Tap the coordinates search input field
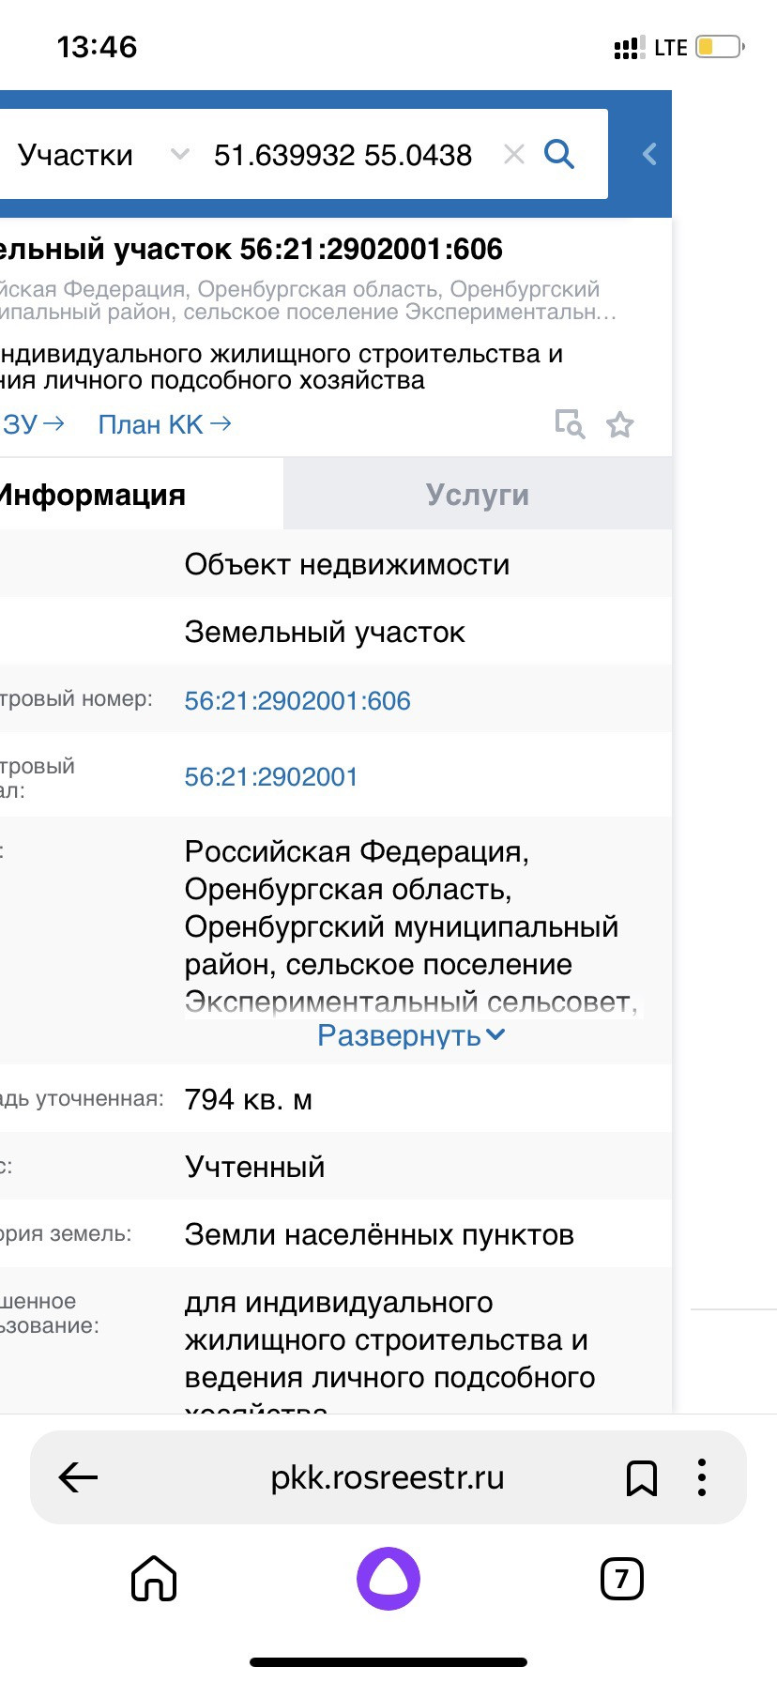The height and width of the screenshot is (1682, 777). 343,155
